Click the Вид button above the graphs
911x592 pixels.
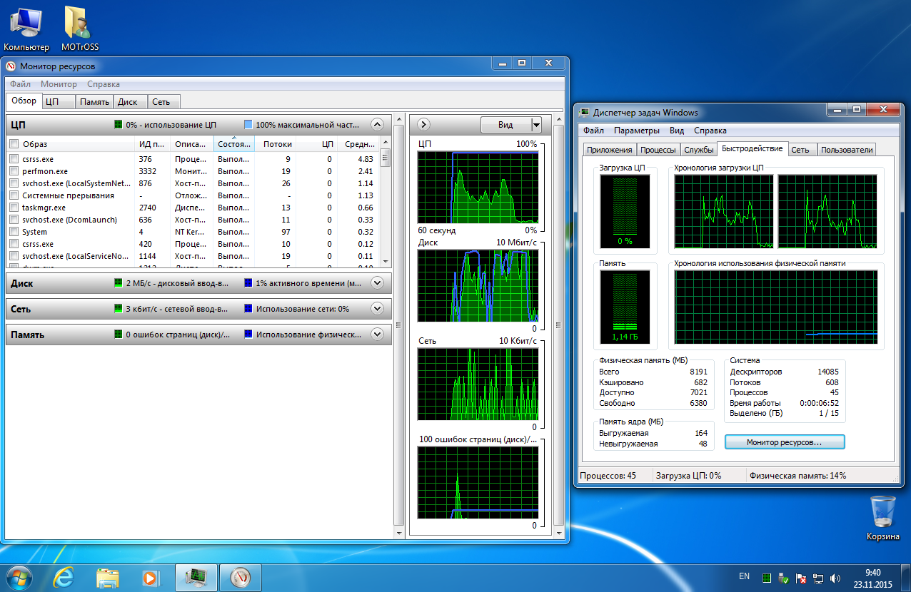coord(505,125)
